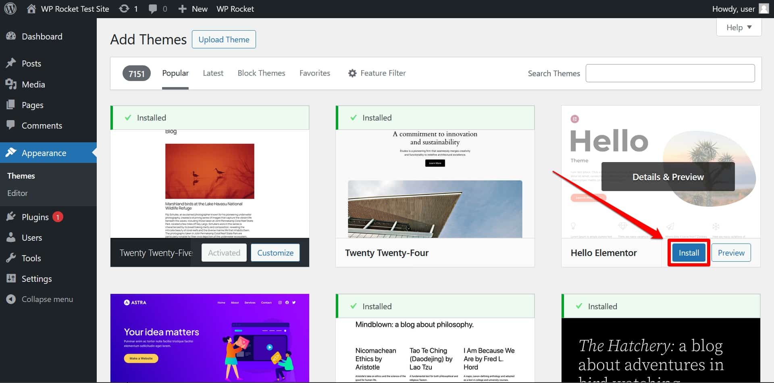Open the Tools menu label
The height and width of the screenshot is (383, 774).
31,258
